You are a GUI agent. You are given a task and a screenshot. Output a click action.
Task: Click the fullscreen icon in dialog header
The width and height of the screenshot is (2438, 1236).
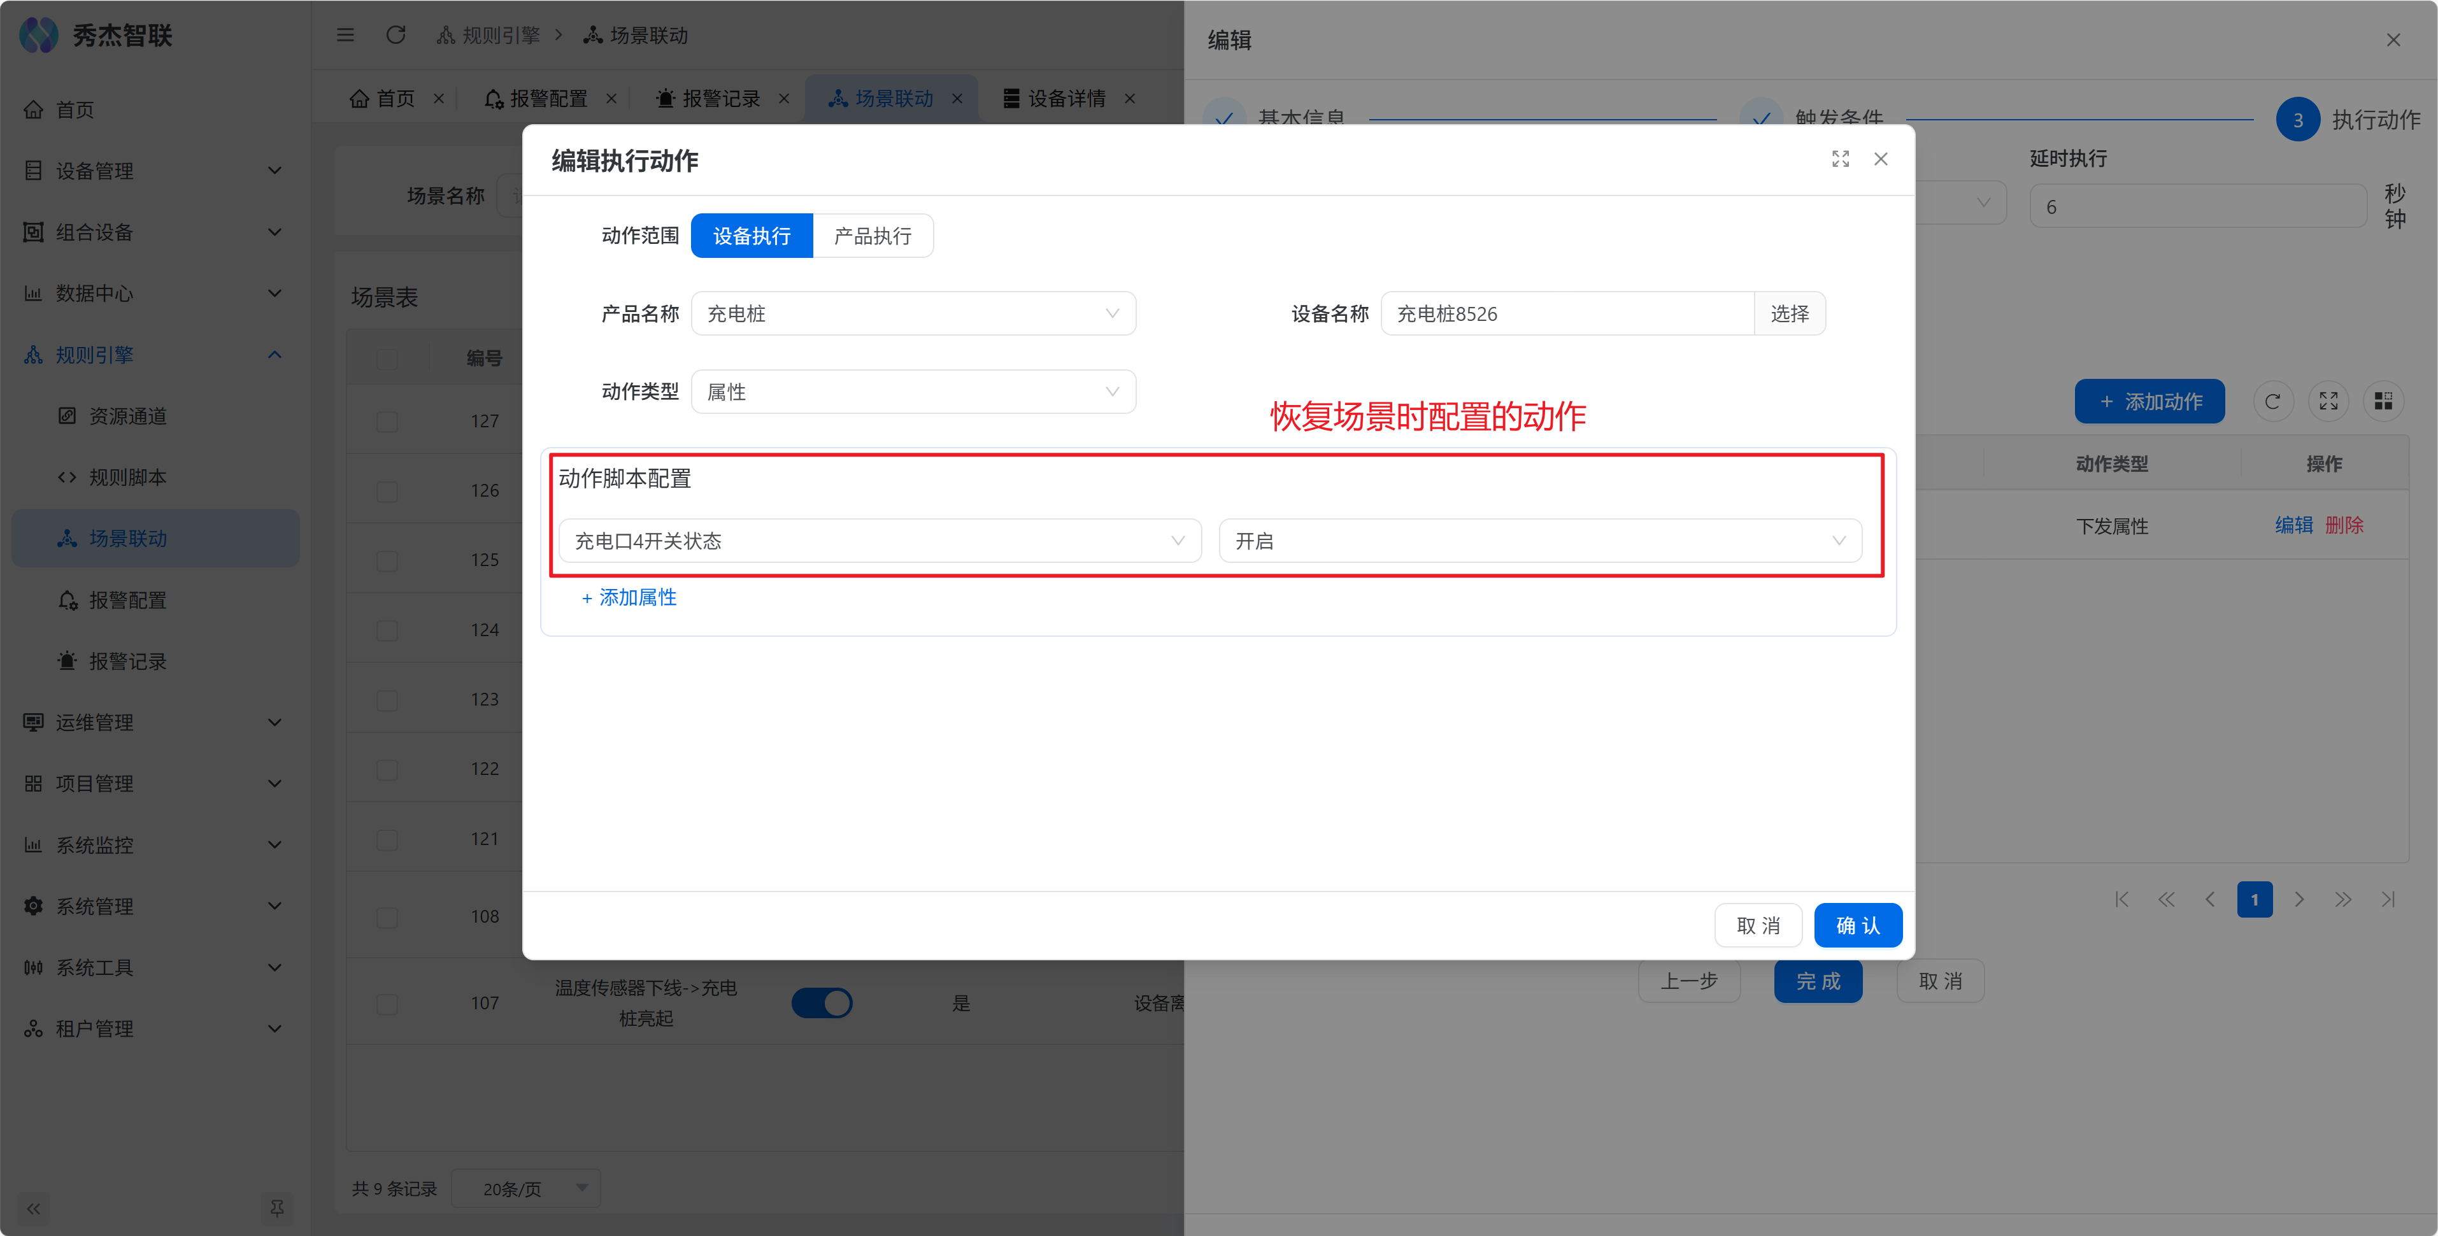1840,159
